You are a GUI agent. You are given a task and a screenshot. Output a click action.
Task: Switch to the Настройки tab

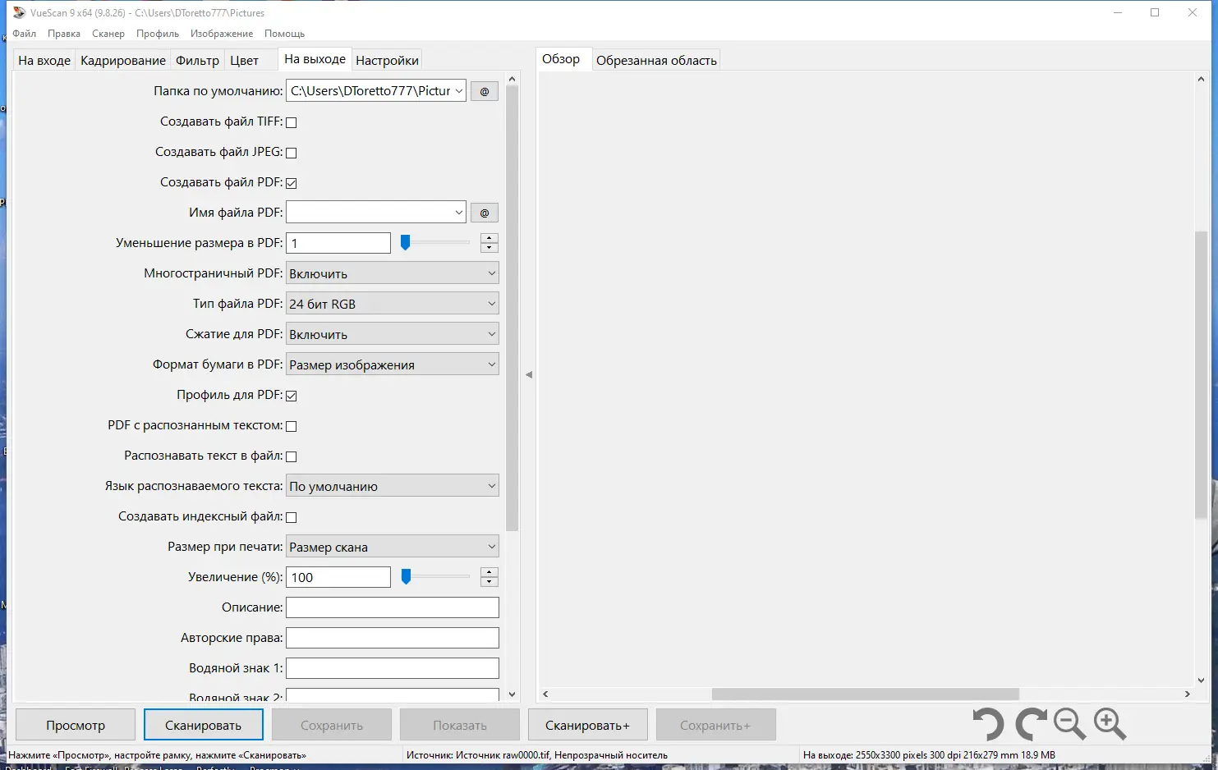click(x=388, y=61)
